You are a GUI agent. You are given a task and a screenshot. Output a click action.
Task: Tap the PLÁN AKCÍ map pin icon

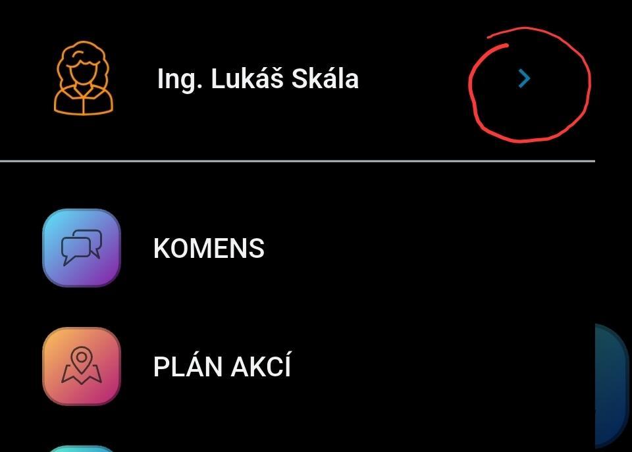point(82,366)
